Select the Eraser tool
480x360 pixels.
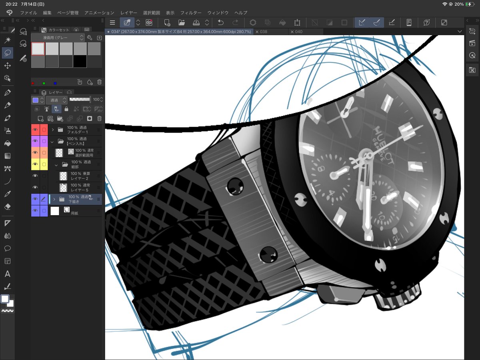pos(7,207)
